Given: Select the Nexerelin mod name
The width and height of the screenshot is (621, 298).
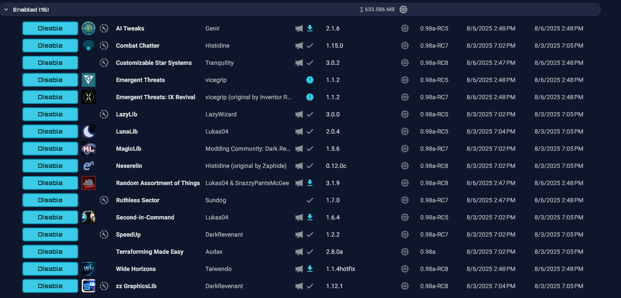Looking at the screenshot, I should click(x=129, y=166).
